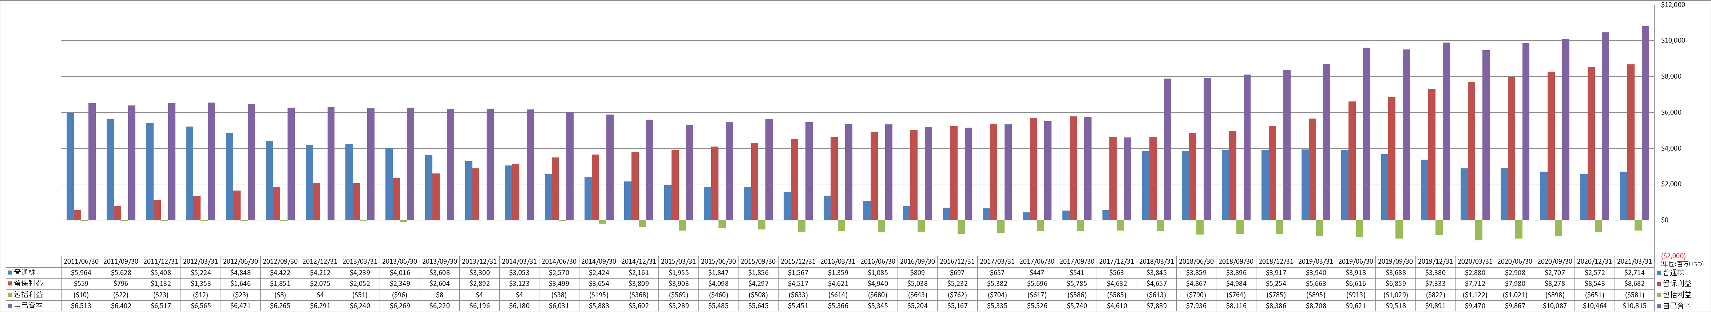Screen dimensions: 1711x312
Task: Select the ($1,122) 包括利益 cell
Action: point(1475,295)
